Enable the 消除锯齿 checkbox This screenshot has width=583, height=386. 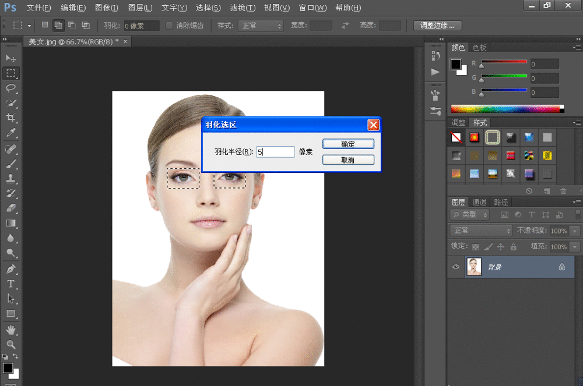169,26
